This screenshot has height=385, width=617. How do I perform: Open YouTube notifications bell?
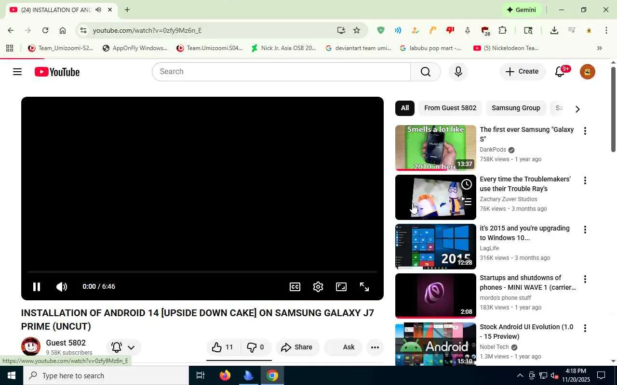pyautogui.click(x=560, y=72)
